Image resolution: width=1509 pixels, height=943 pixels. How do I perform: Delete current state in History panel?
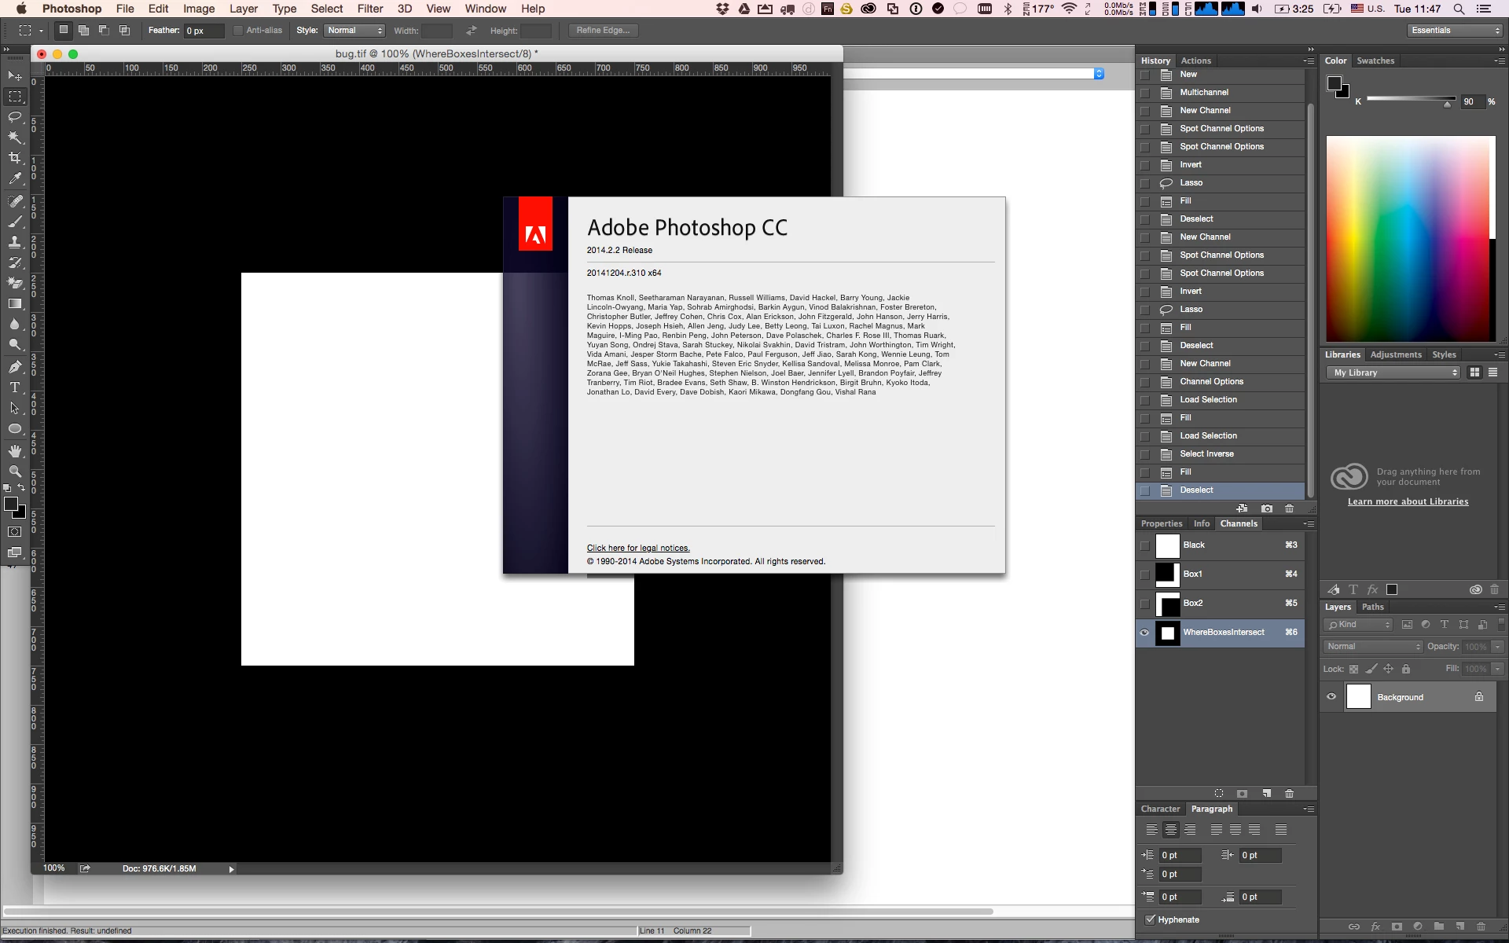pos(1289,508)
